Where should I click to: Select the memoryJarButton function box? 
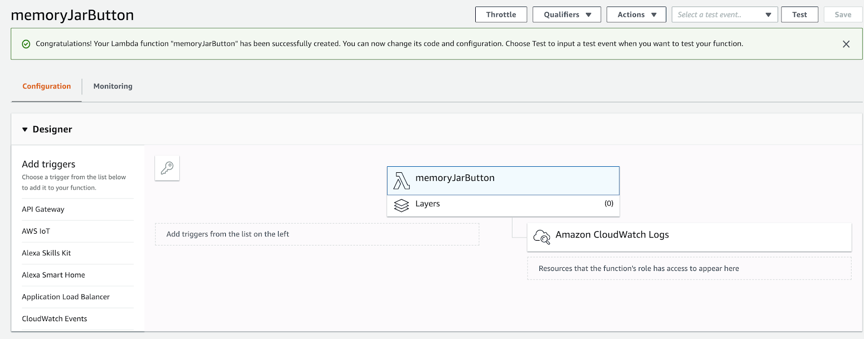point(503,181)
